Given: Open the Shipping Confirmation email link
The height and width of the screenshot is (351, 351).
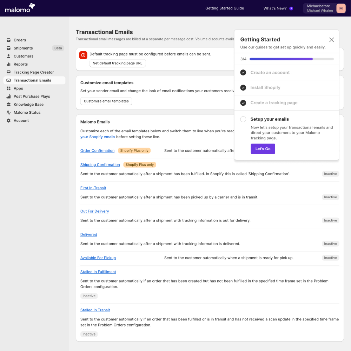Looking at the screenshot, I should pos(100,165).
